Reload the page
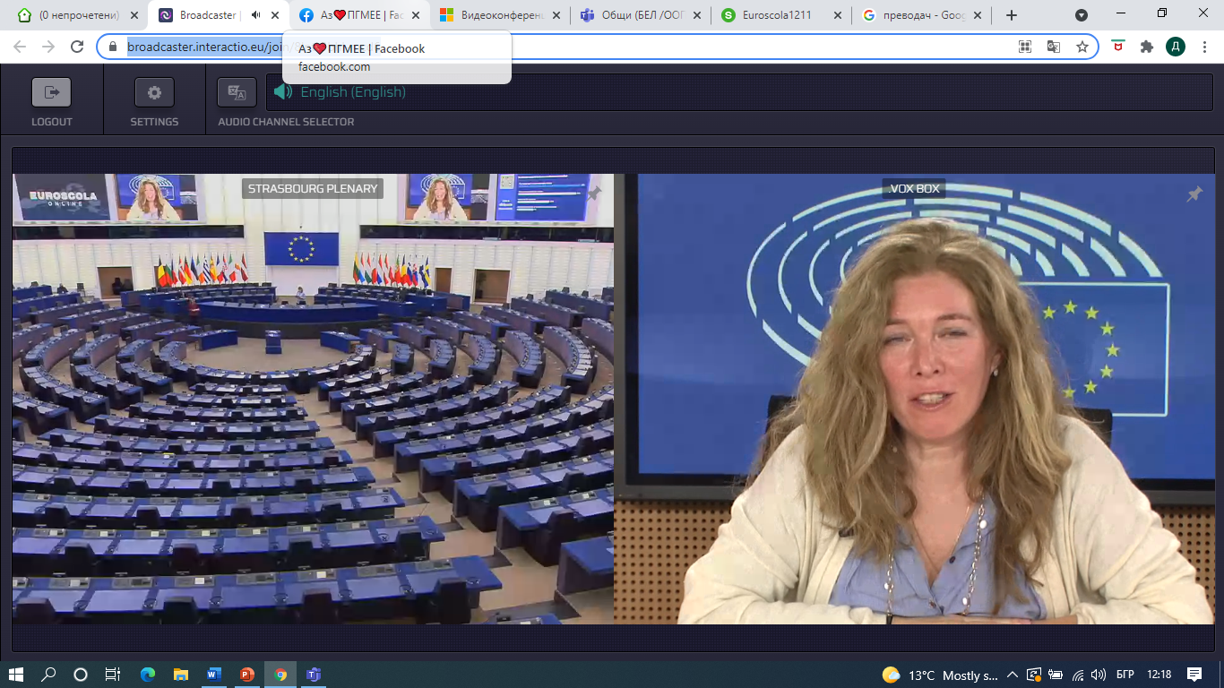Screen dimensions: 1224x688 (x=77, y=47)
